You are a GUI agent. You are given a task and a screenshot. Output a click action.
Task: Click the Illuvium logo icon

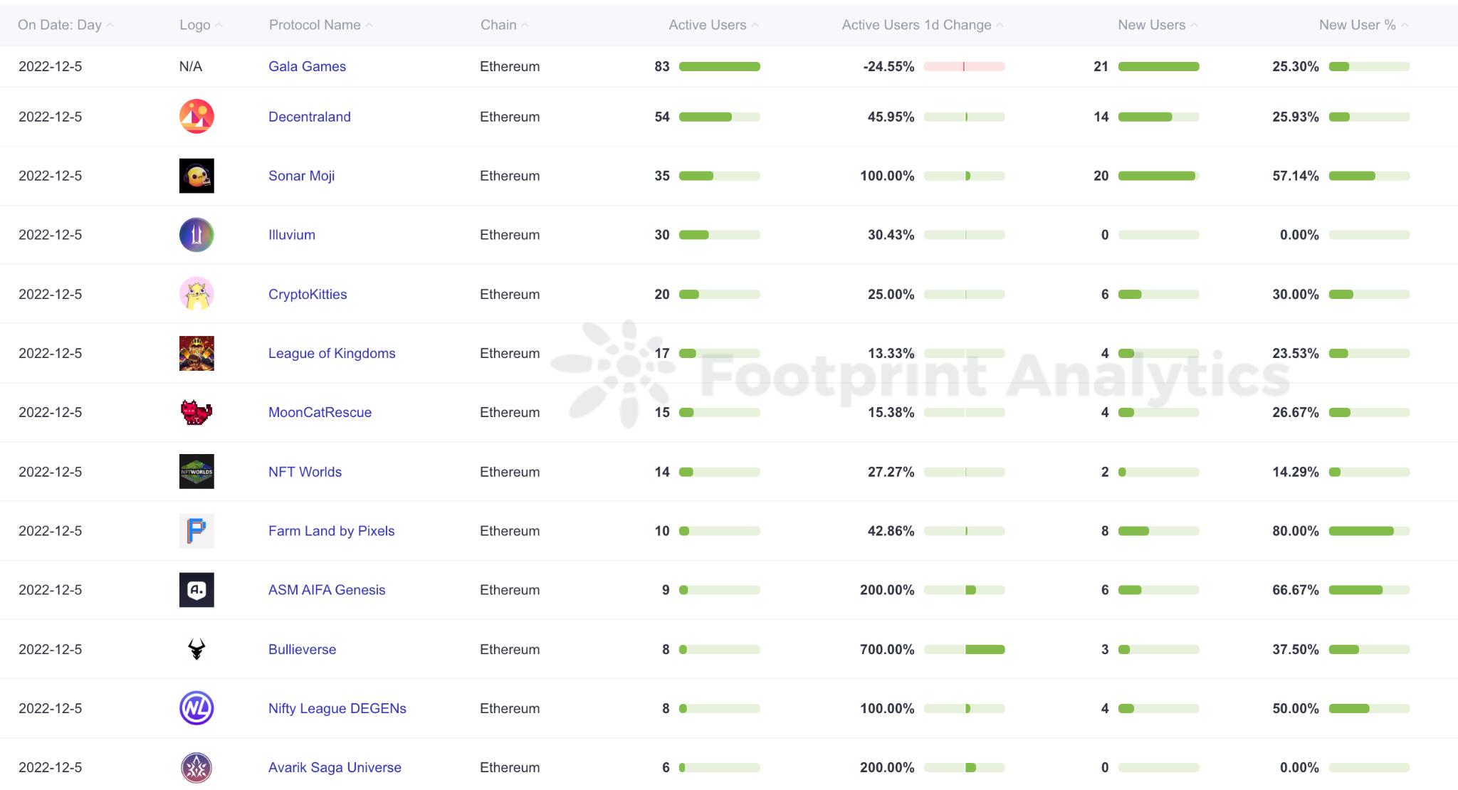(x=196, y=235)
